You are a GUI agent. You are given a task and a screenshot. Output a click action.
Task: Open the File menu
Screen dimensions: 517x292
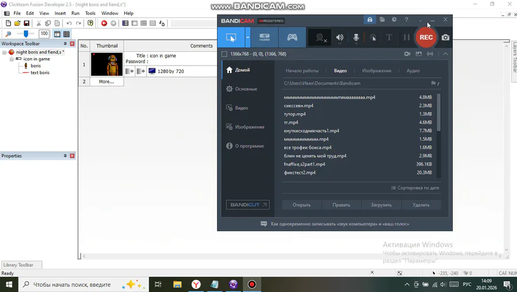tap(17, 13)
